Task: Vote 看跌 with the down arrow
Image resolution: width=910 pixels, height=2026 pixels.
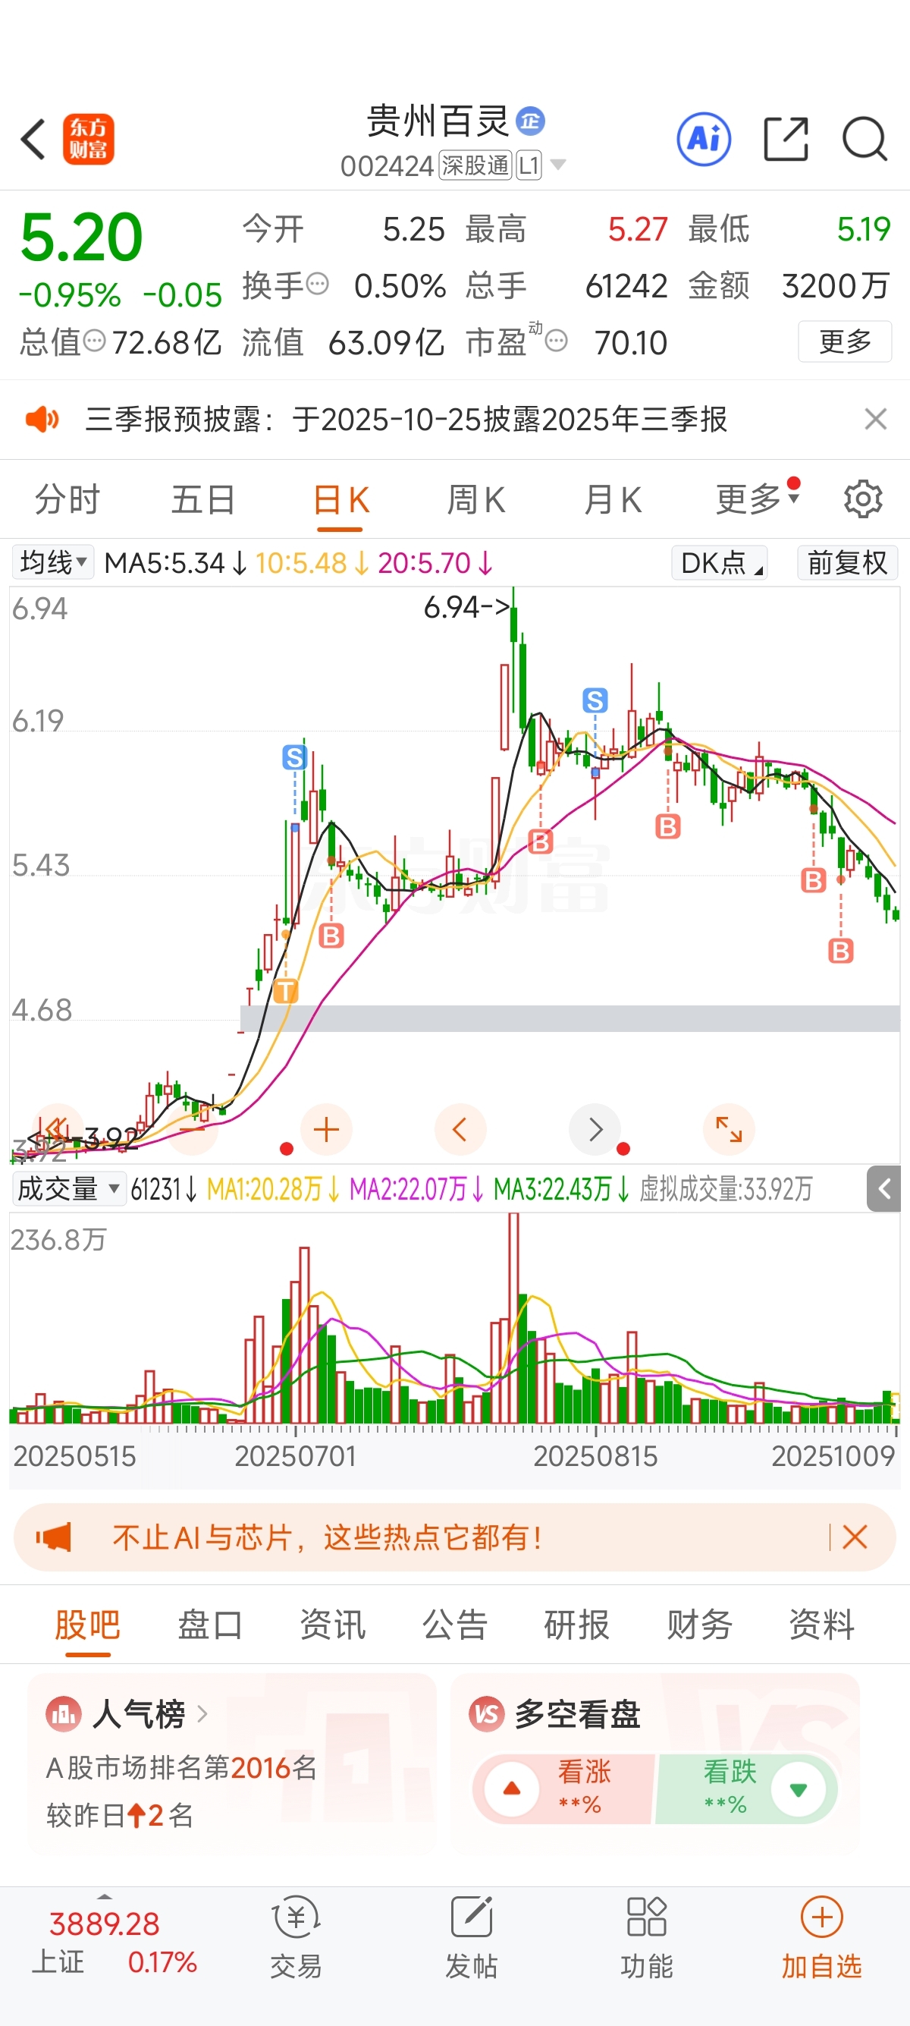Action: click(x=799, y=1789)
